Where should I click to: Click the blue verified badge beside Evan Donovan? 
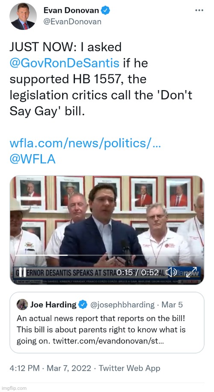(105, 11)
